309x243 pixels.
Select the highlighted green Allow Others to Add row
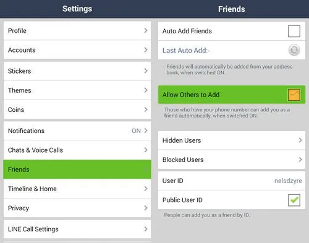232,95
